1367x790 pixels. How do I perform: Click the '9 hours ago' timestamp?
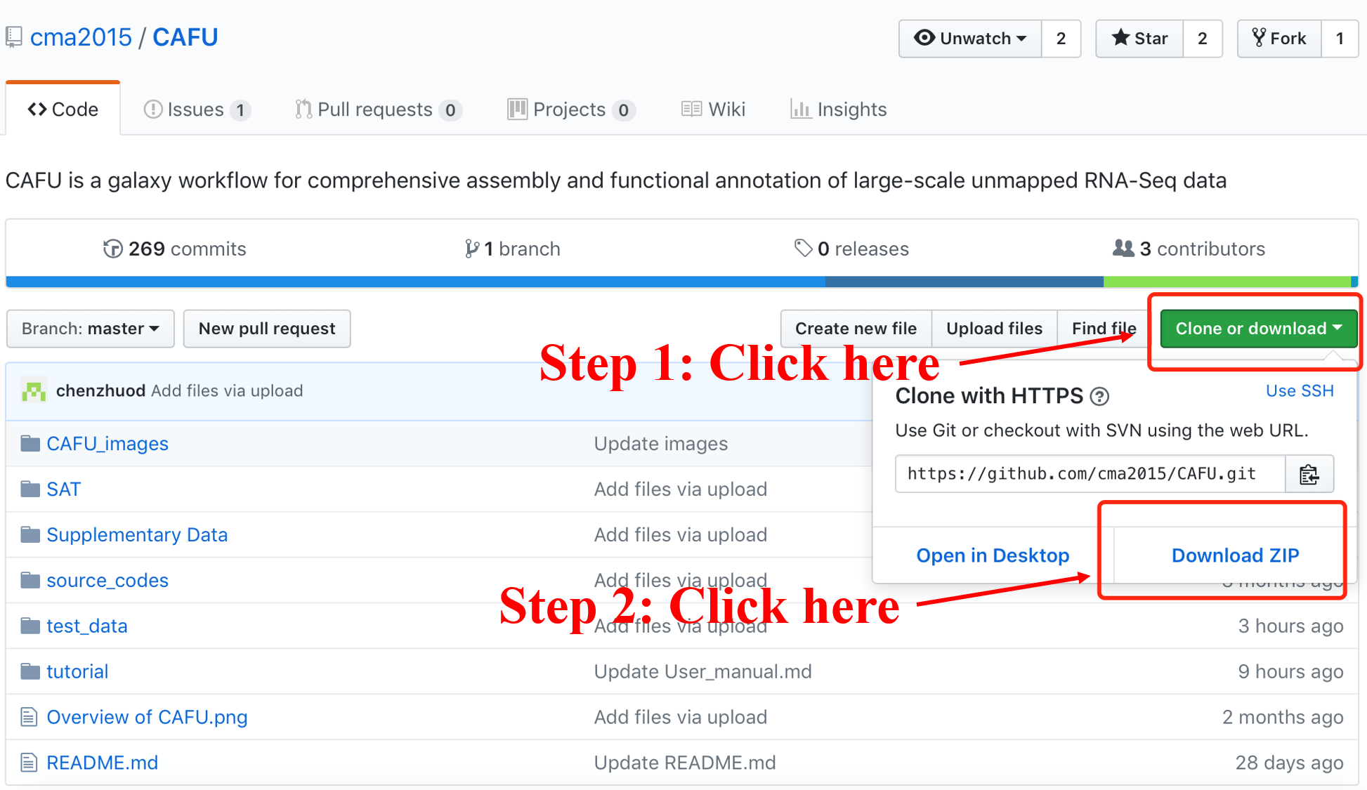[x=1290, y=672]
